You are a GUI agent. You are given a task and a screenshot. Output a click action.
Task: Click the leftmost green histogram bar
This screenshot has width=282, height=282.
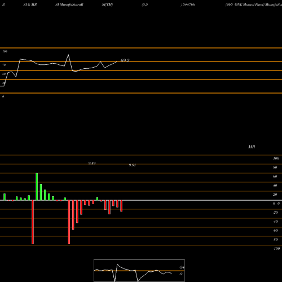click(x=5, y=197)
